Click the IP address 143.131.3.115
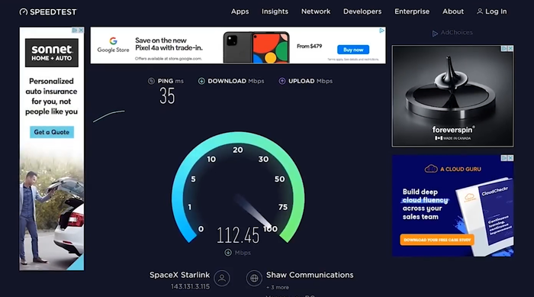Image resolution: width=534 pixels, height=297 pixels. pyautogui.click(x=191, y=287)
